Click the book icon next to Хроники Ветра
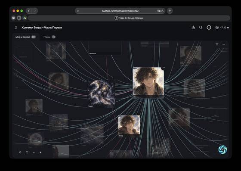This screenshot has width=241, height=171. click(16, 28)
